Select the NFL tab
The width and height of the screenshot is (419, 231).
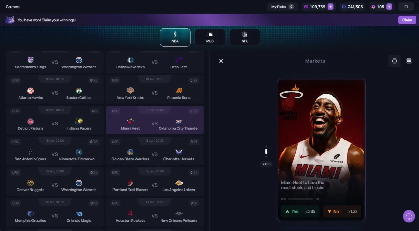click(245, 37)
